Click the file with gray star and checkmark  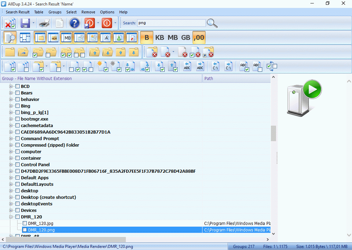click(x=116, y=66)
